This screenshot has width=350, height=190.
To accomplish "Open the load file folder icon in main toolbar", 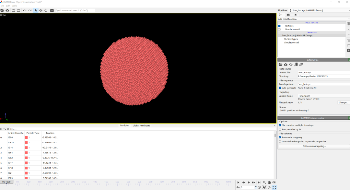I will click(x=2, y=10).
